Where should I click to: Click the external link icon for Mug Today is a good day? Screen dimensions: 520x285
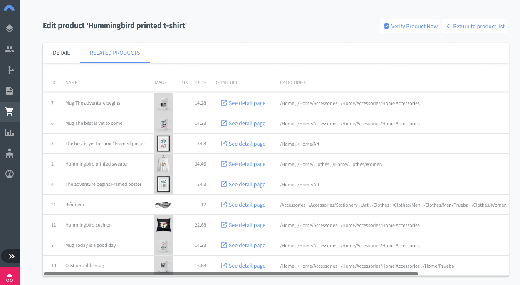223,245
